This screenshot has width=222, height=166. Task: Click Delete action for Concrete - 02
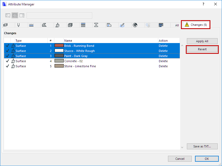click(163, 61)
